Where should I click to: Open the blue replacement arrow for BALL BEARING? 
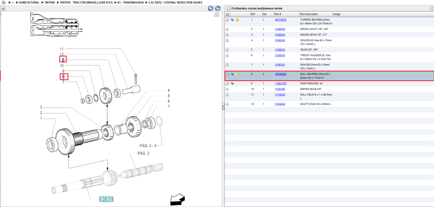(232, 74)
